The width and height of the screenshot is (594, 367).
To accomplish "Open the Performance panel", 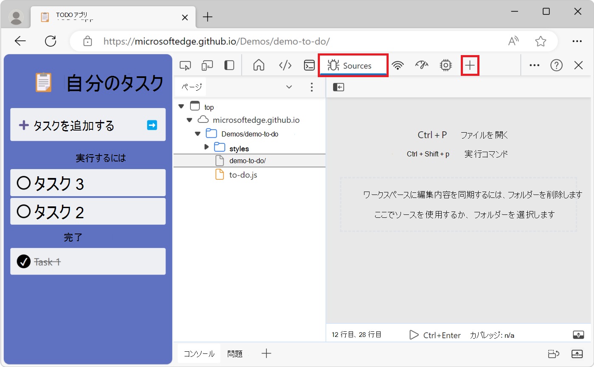I will [422, 65].
